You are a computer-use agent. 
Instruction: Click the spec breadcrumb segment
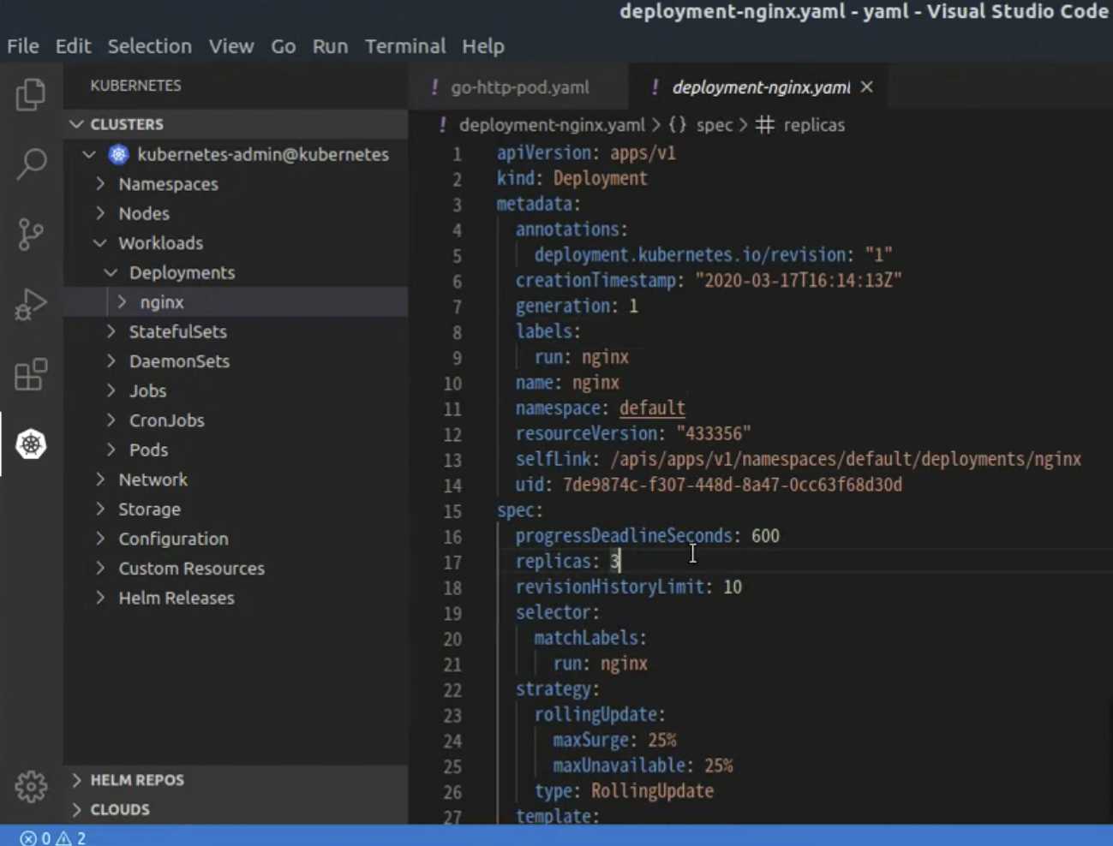tap(715, 125)
